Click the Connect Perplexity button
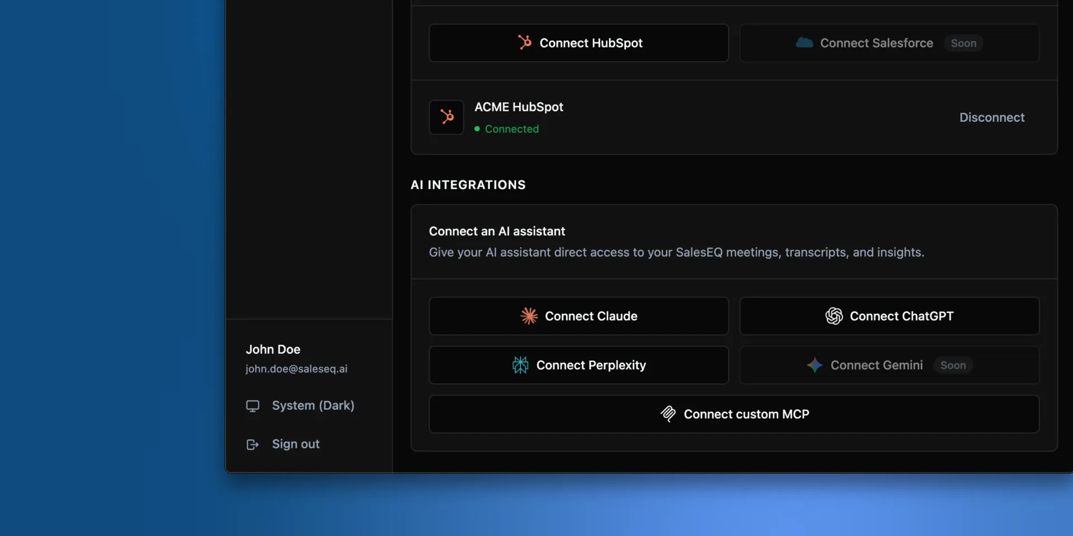 (578, 365)
